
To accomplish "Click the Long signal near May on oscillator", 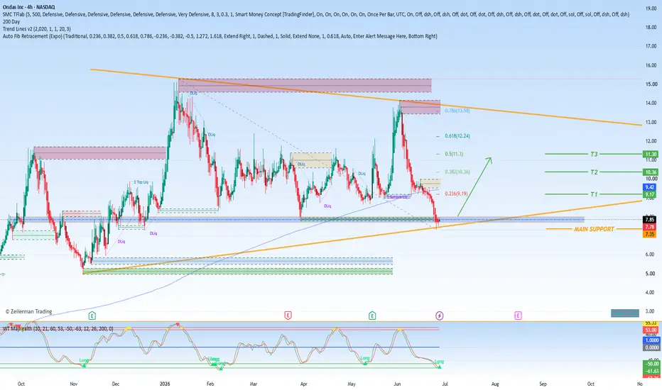I will point(365,358).
